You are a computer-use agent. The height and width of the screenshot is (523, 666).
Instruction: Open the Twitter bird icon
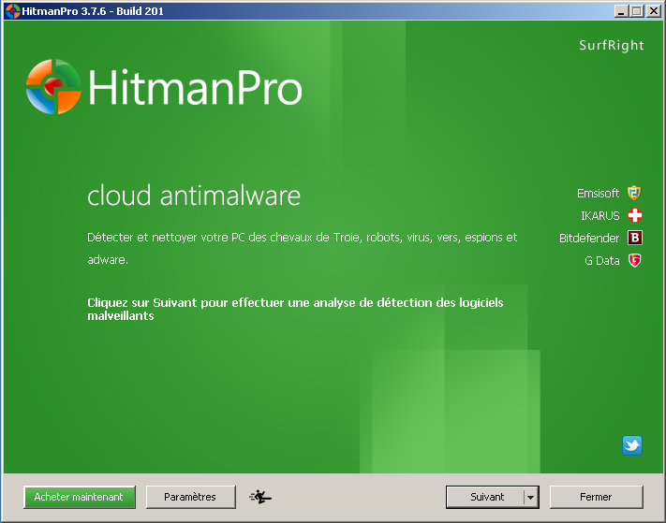click(632, 445)
